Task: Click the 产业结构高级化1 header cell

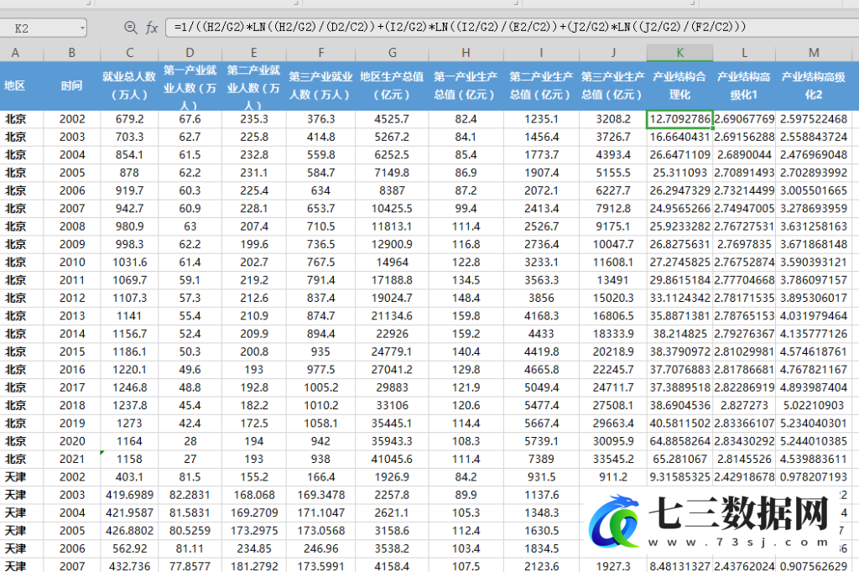Action: coord(744,86)
